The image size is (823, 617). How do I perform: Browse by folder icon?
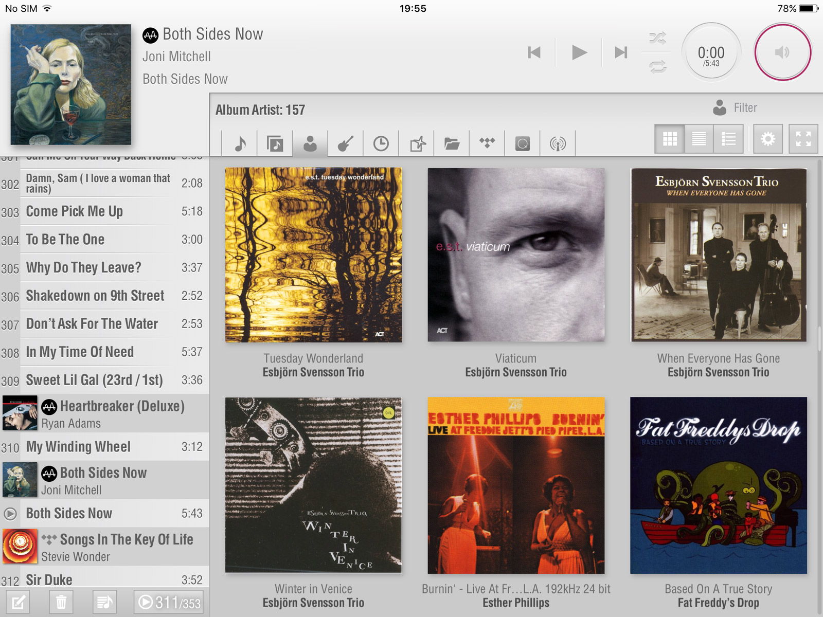[x=452, y=143]
